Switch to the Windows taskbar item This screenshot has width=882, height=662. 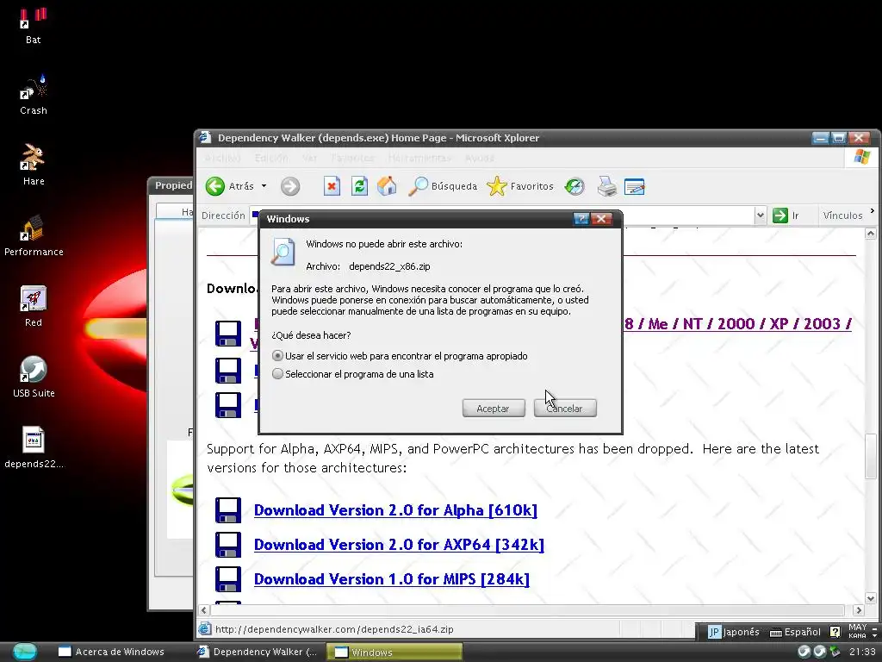tap(394, 652)
